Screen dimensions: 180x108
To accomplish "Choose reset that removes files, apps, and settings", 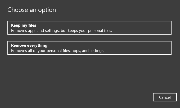I will tap(89, 48).
